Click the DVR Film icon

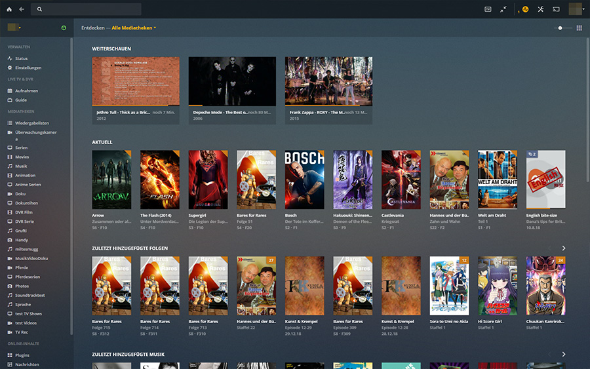(10, 212)
